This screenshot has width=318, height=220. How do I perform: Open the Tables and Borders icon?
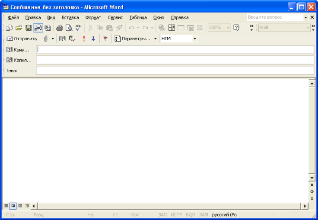point(172,28)
